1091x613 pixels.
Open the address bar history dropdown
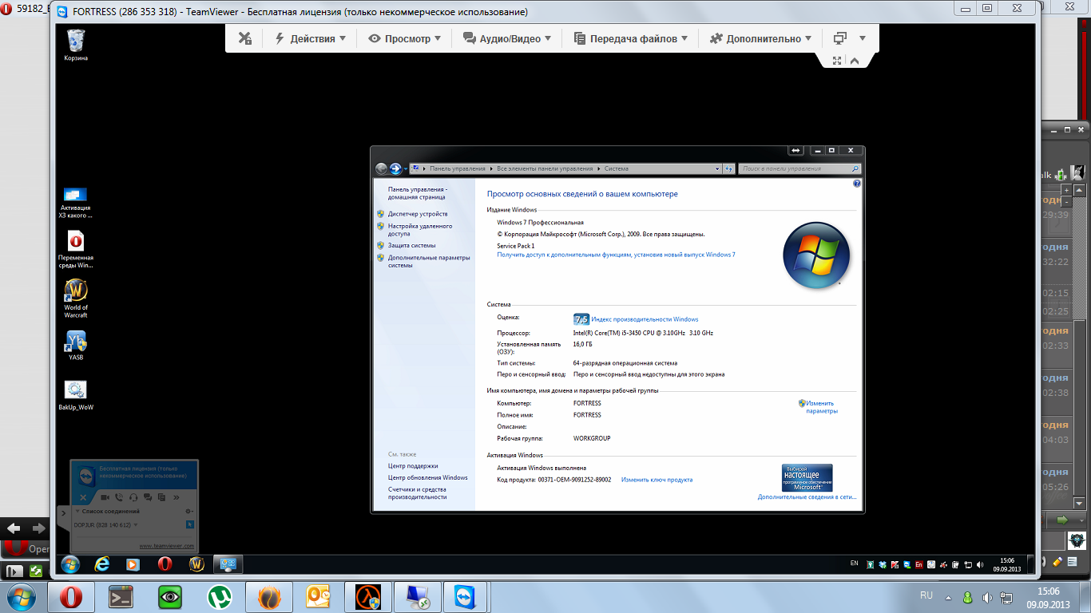(716, 168)
